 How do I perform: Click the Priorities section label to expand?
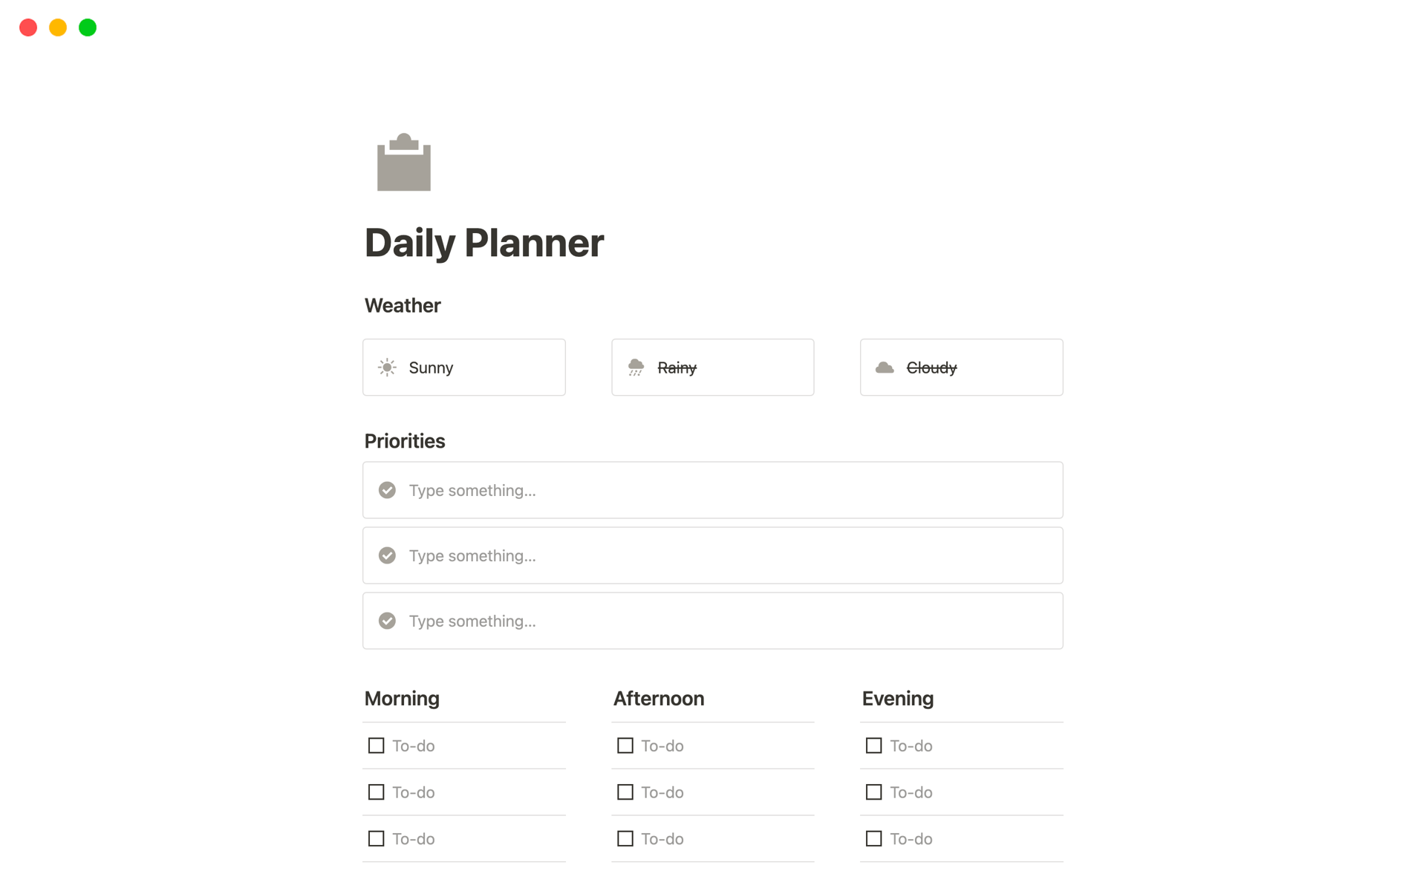pos(405,440)
